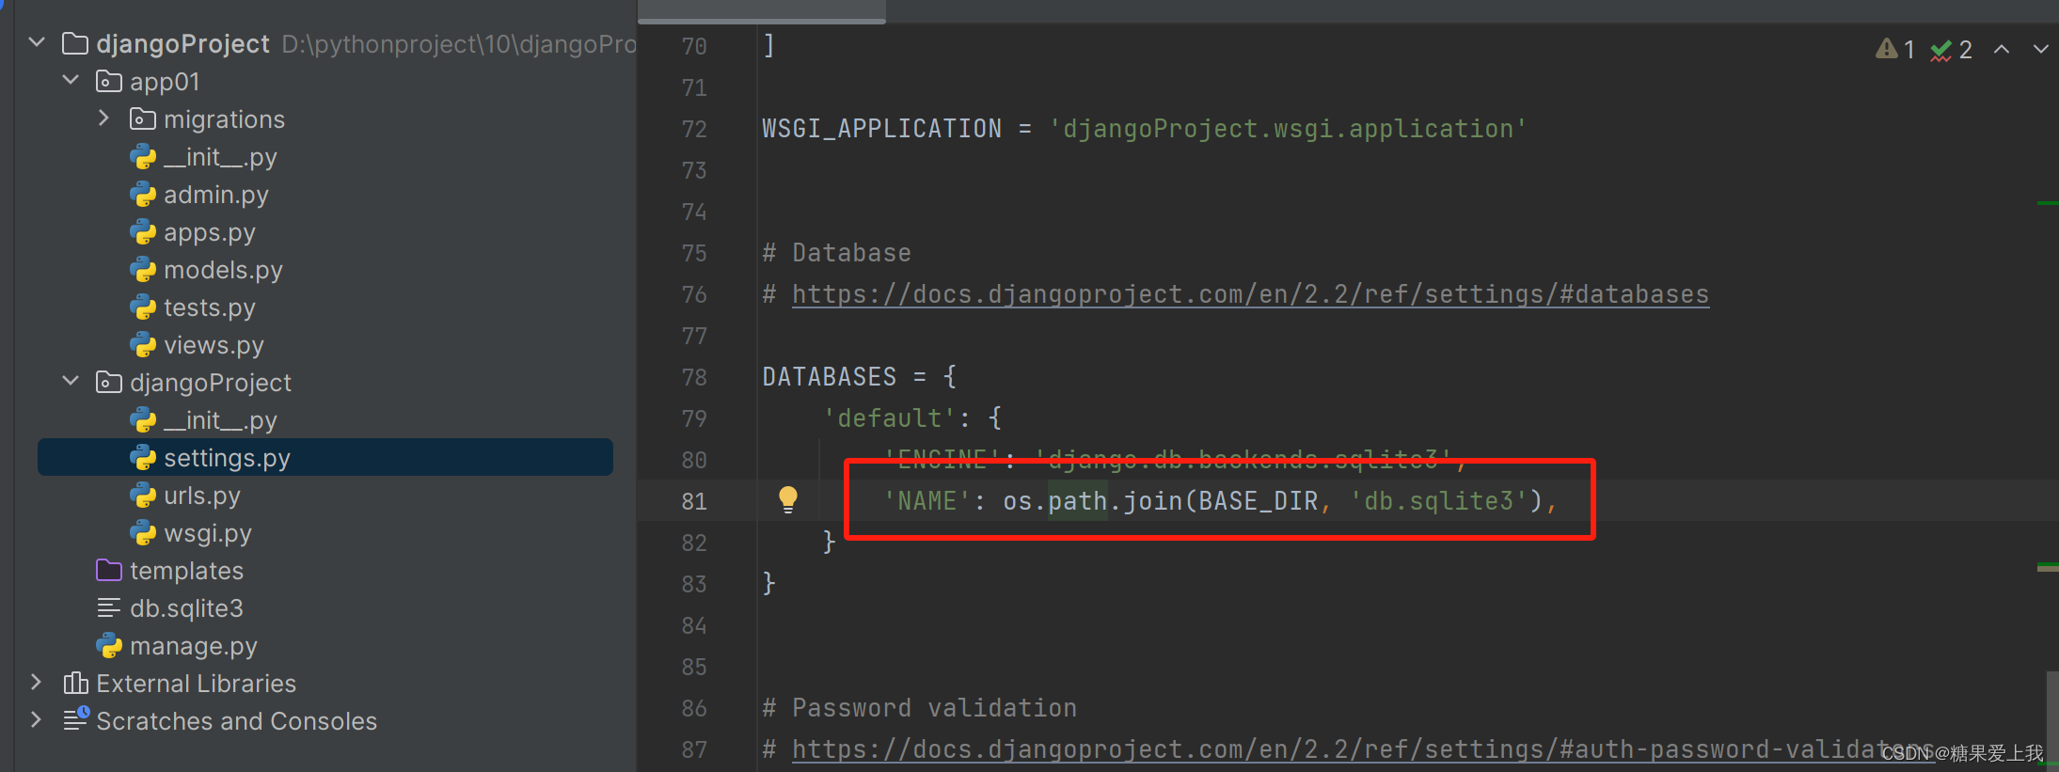Click the inner djangoProject package icon

(x=109, y=382)
